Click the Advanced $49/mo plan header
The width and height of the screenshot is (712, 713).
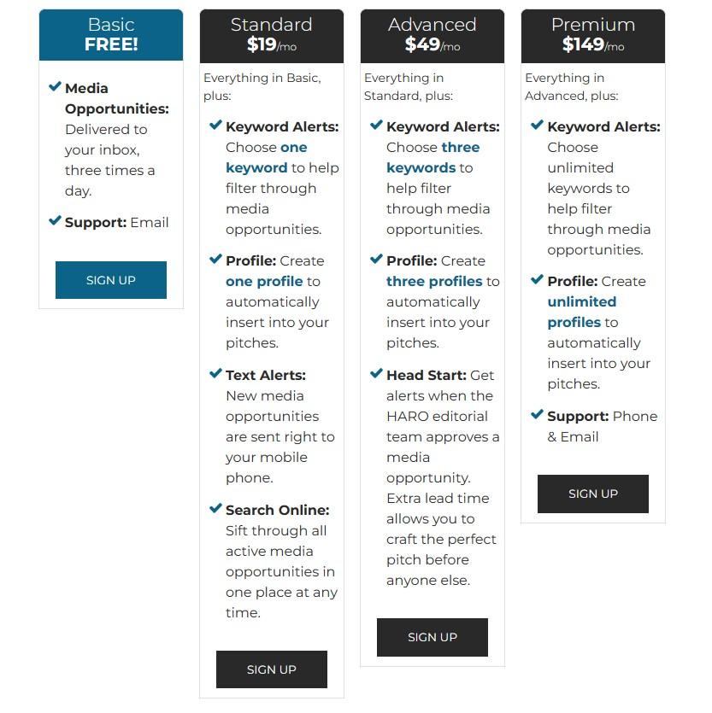pos(432,35)
